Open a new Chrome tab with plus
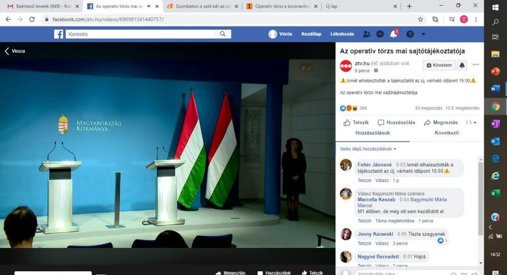Image resolution: width=507 pixels, height=275 pixels. tap(409, 6)
